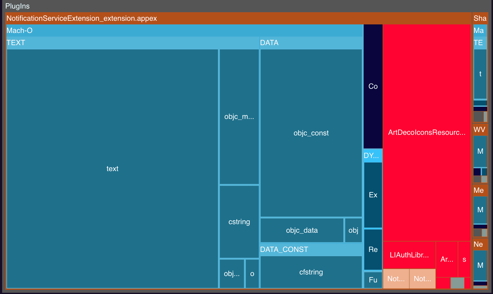Select the TEXT segment header
The height and width of the screenshot is (294, 493).
coord(16,43)
